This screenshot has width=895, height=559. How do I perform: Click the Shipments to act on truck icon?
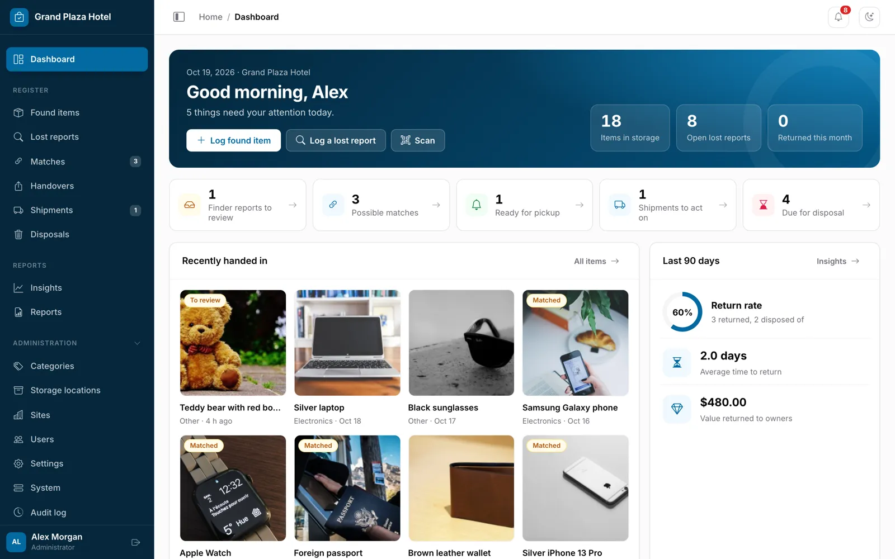coord(620,205)
